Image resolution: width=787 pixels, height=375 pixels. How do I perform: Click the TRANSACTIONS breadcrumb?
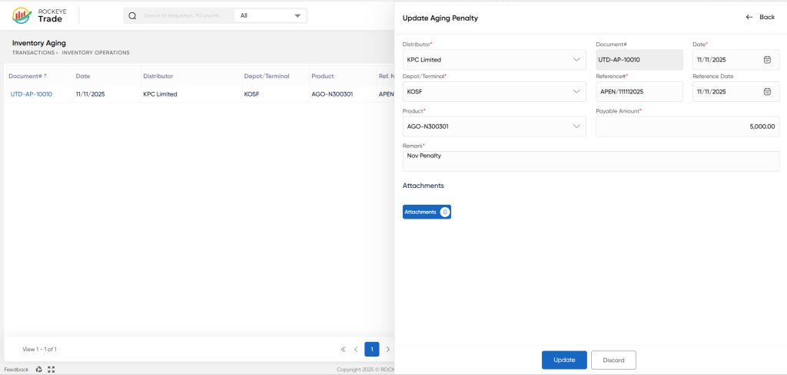pyautogui.click(x=33, y=53)
